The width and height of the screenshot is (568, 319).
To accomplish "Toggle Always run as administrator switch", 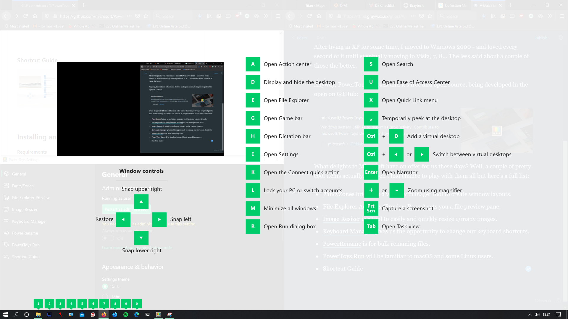I will [108, 238].
